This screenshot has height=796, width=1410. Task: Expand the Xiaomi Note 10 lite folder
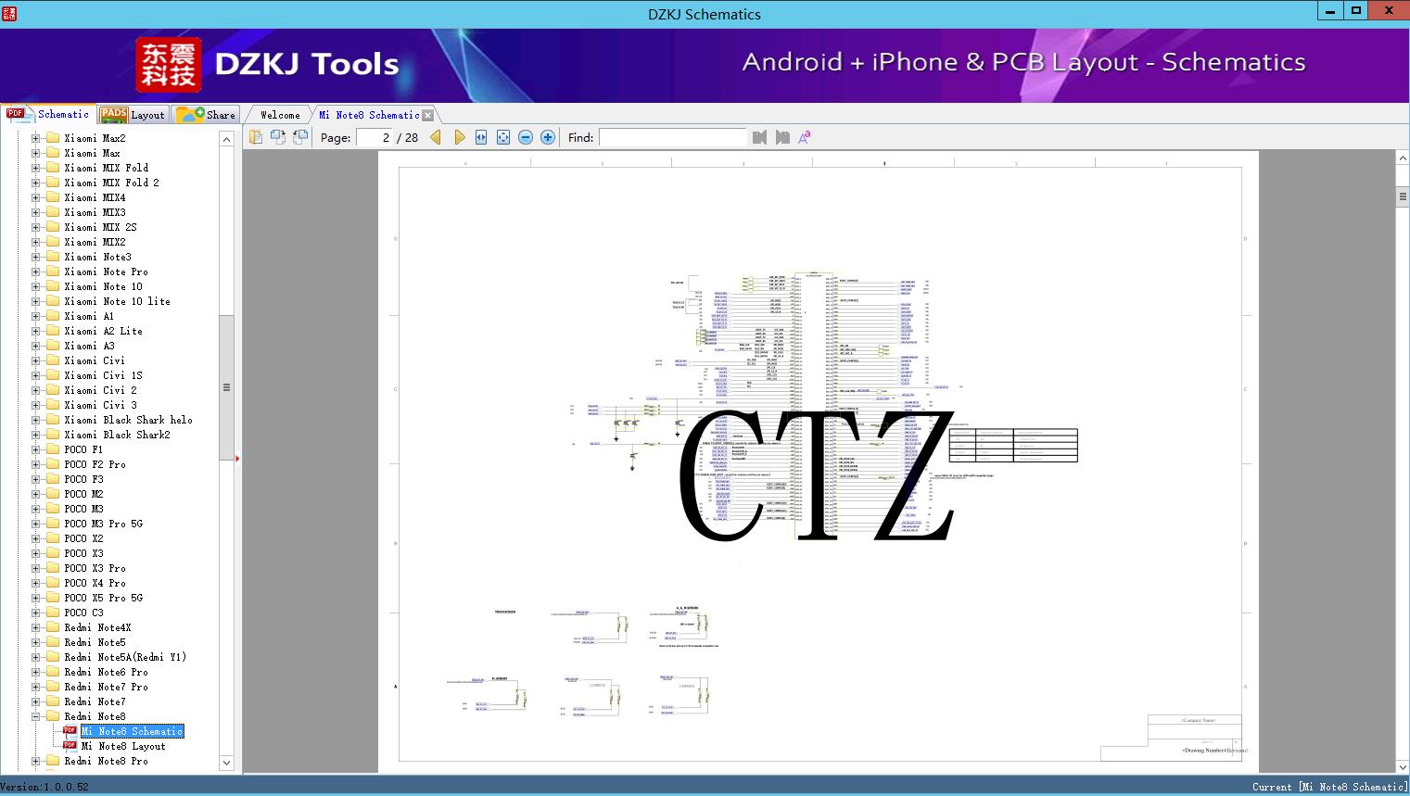[x=35, y=301]
